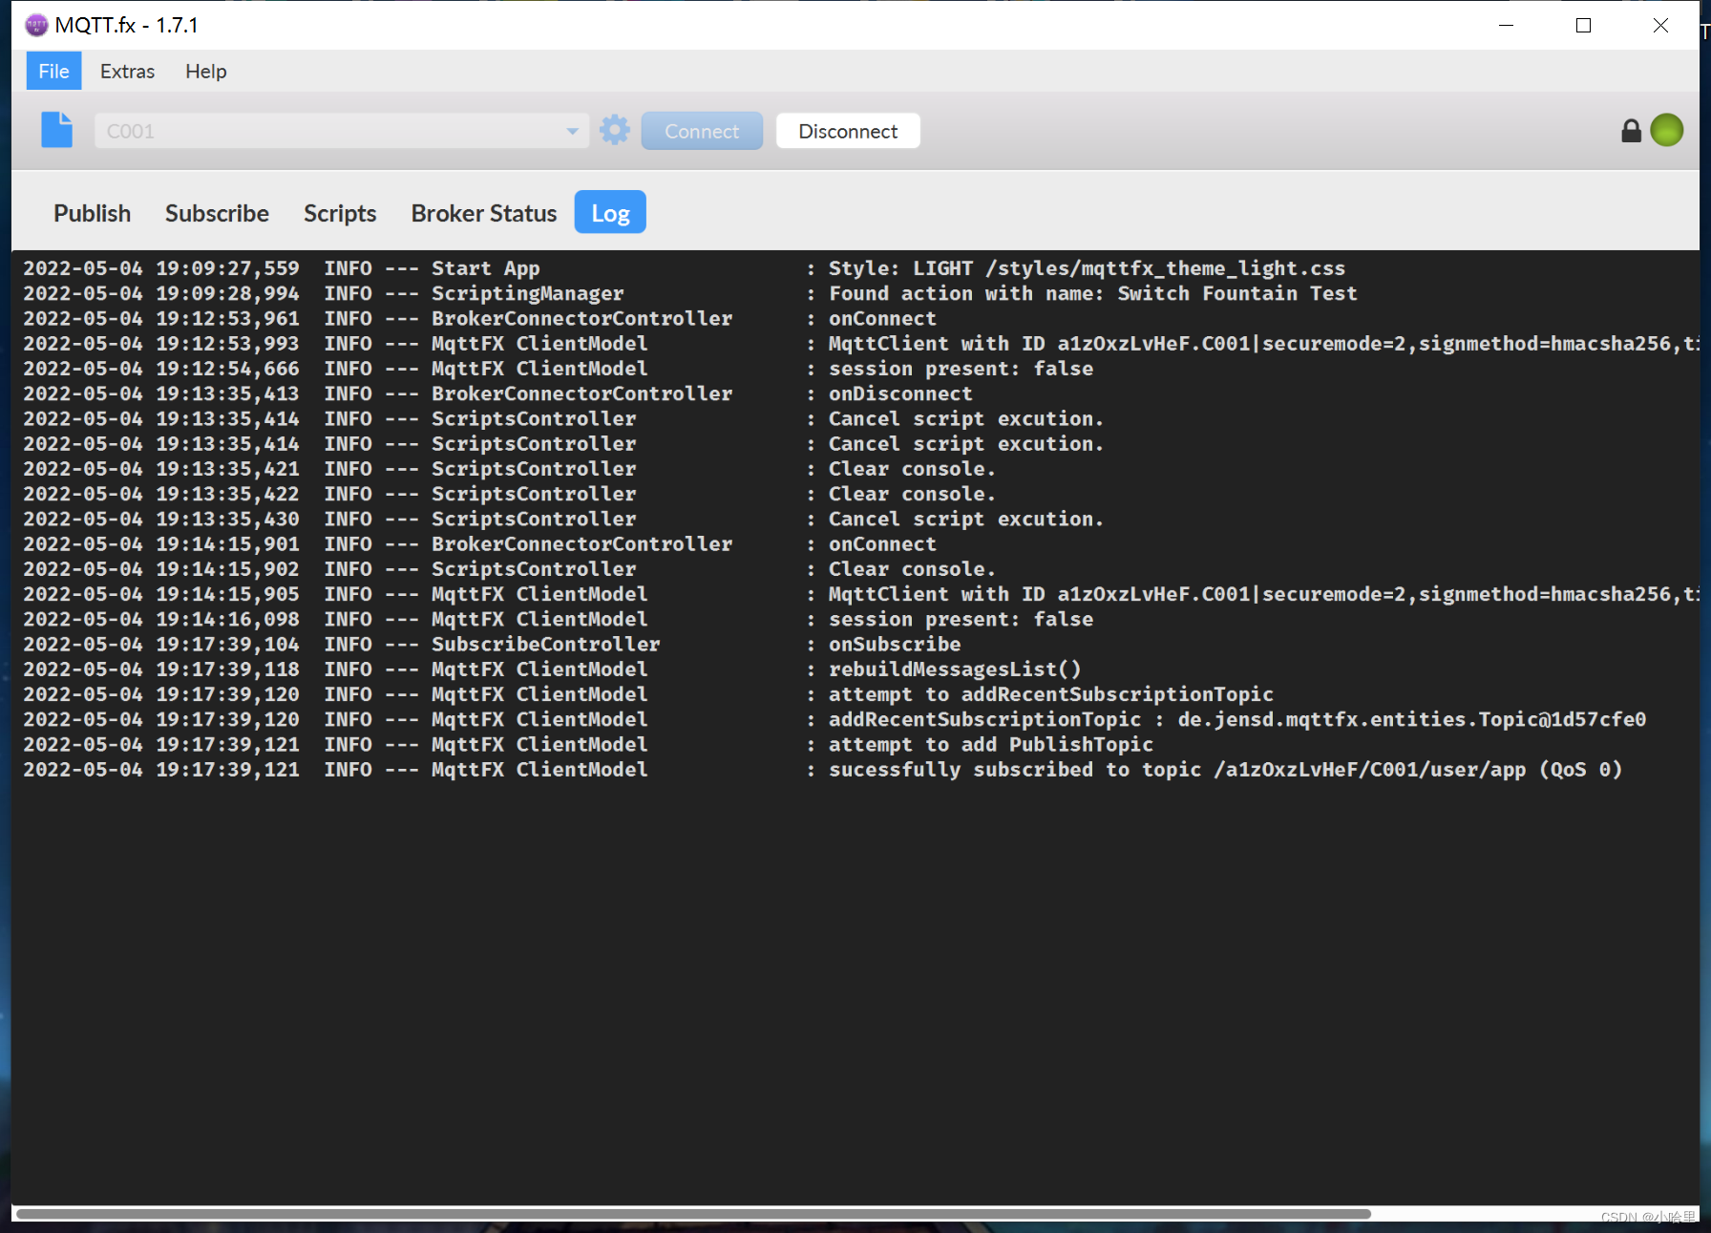Click the C001 connection profile field

click(341, 131)
